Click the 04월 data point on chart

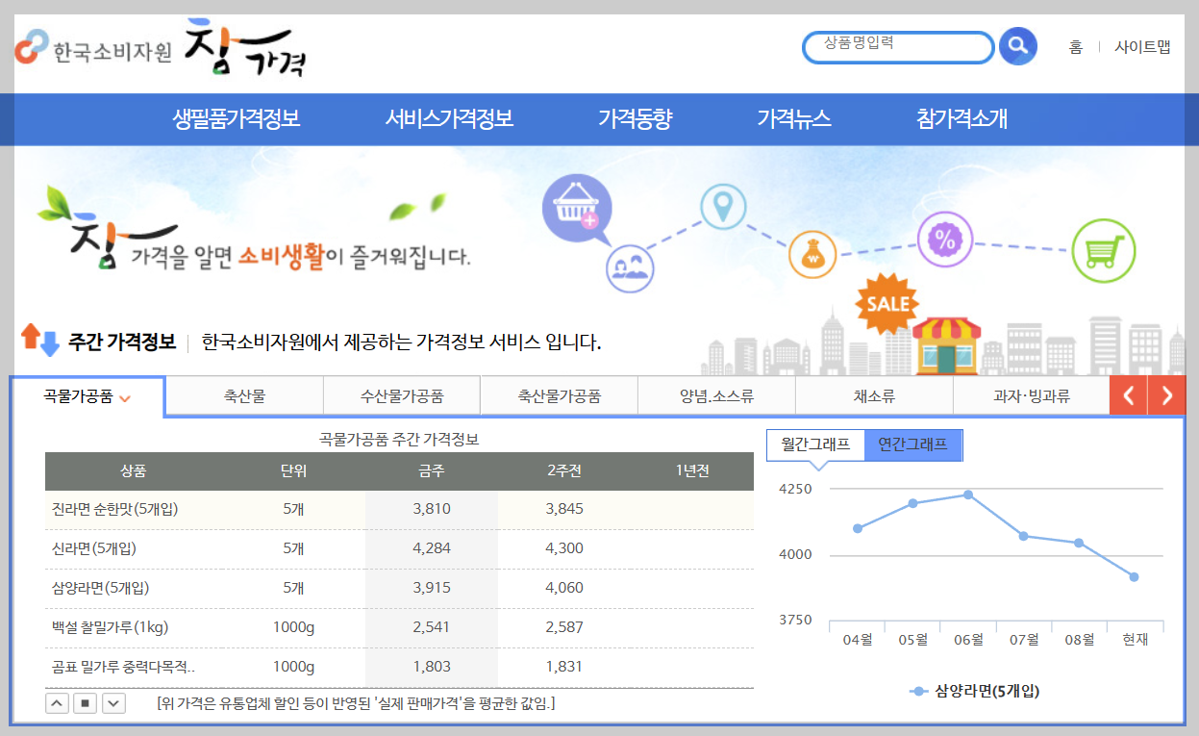(x=858, y=528)
